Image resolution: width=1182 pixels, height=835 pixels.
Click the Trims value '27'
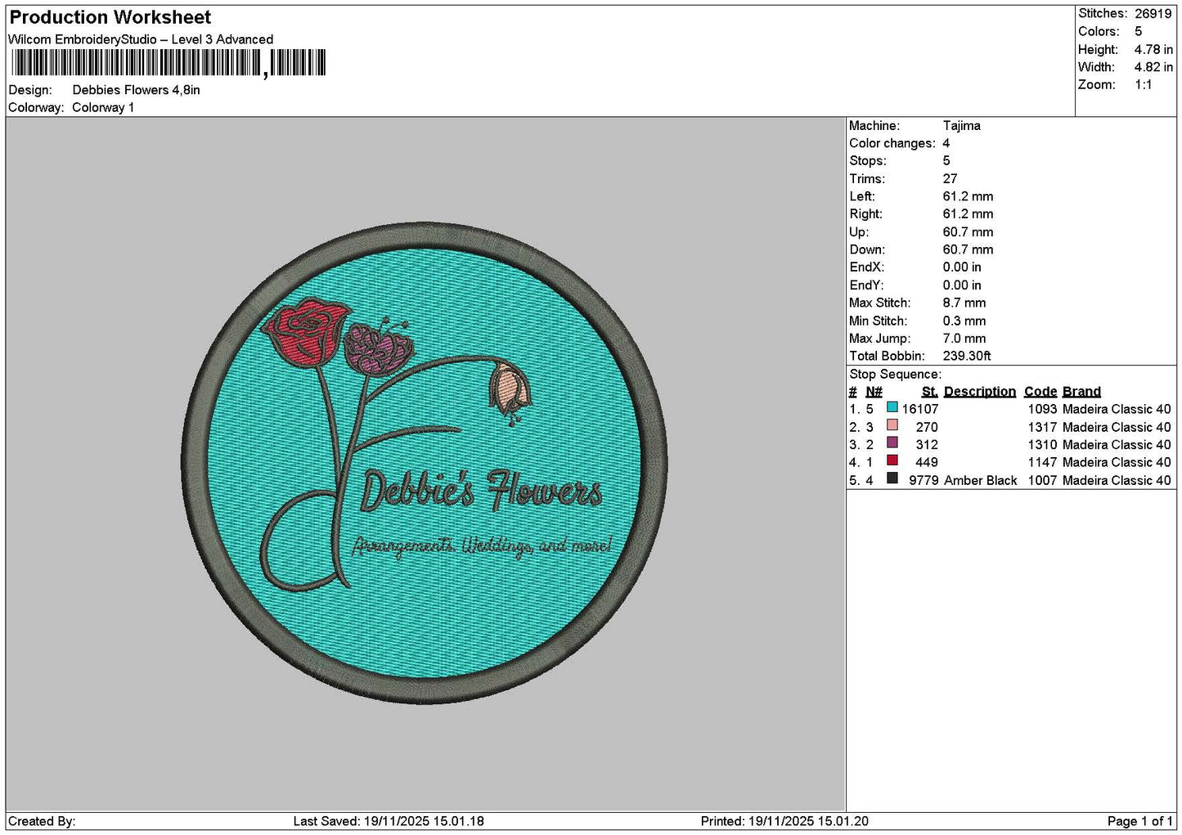[x=951, y=179]
